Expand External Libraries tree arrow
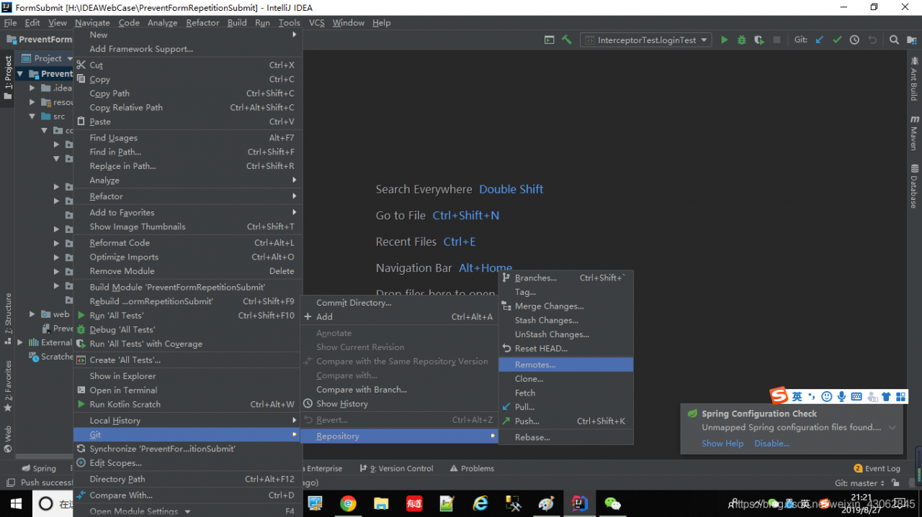 click(x=20, y=342)
